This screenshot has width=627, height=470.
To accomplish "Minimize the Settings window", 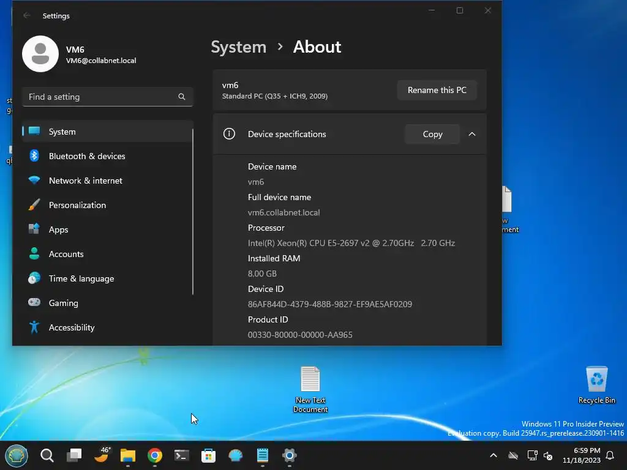I will coord(432,10).
